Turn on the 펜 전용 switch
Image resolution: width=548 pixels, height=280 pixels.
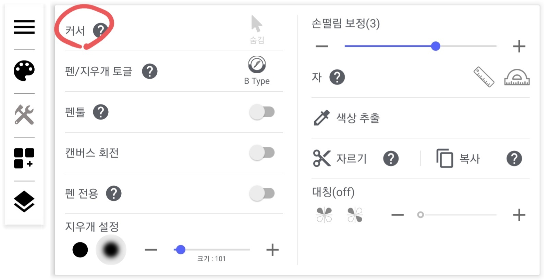click(262, 194)
